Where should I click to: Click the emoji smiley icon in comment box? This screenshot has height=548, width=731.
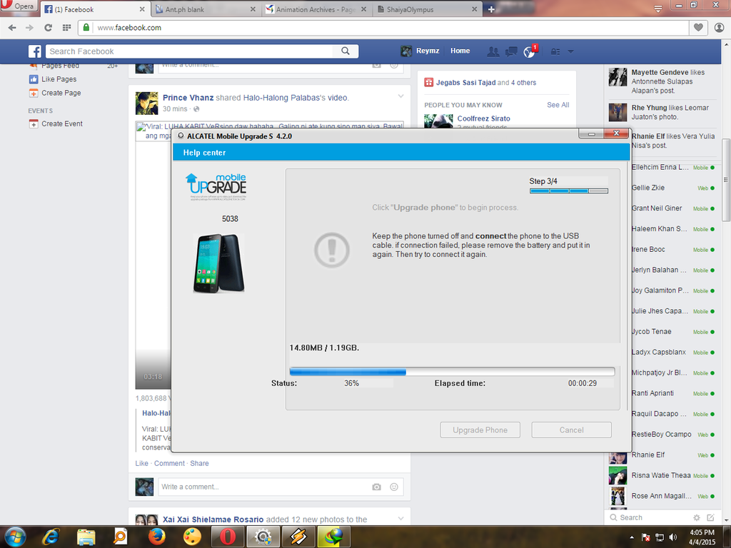(x=393, y=487)
